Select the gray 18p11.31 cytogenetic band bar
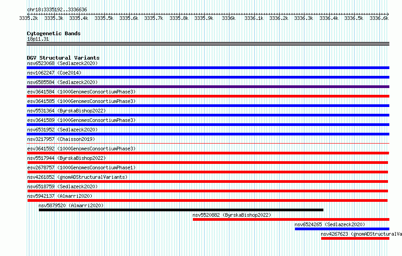This screenshot has height=256, width=402. [x=208, y=44]
